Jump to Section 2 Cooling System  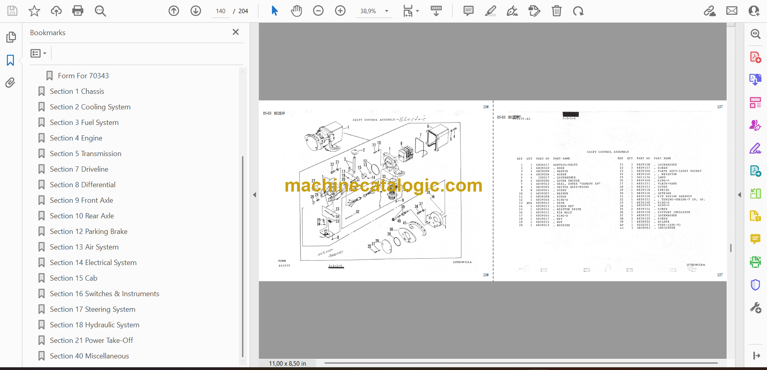pos(90,107)
